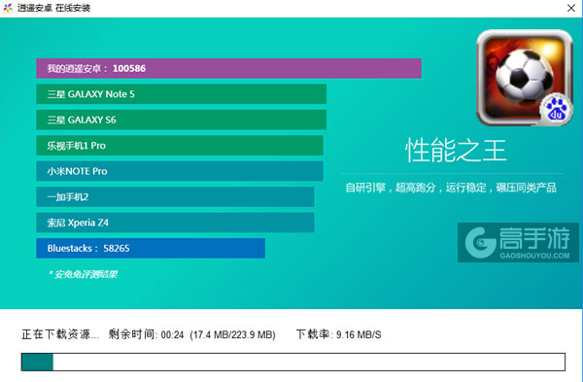Image resolution: width=583 pixels, height=382 pixels.
Task: Click the colorful app logo in title bar
Action: [x=8, y=8]
